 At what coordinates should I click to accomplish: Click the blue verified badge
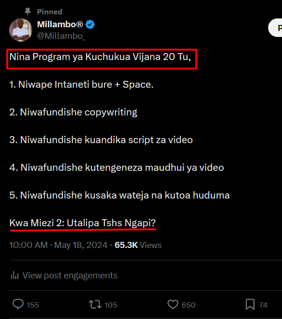click(91, 24)
